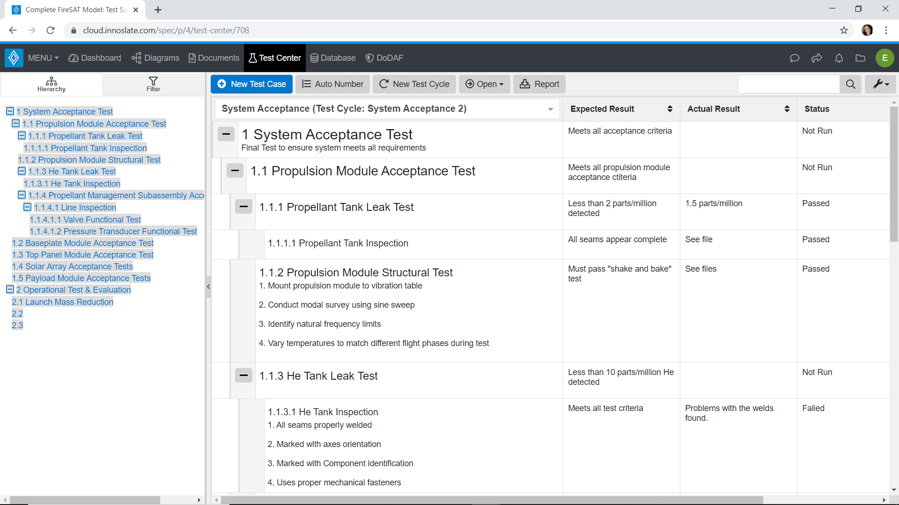Open the Open dropdown menu
899x505 pixels.
coord(484,84)
